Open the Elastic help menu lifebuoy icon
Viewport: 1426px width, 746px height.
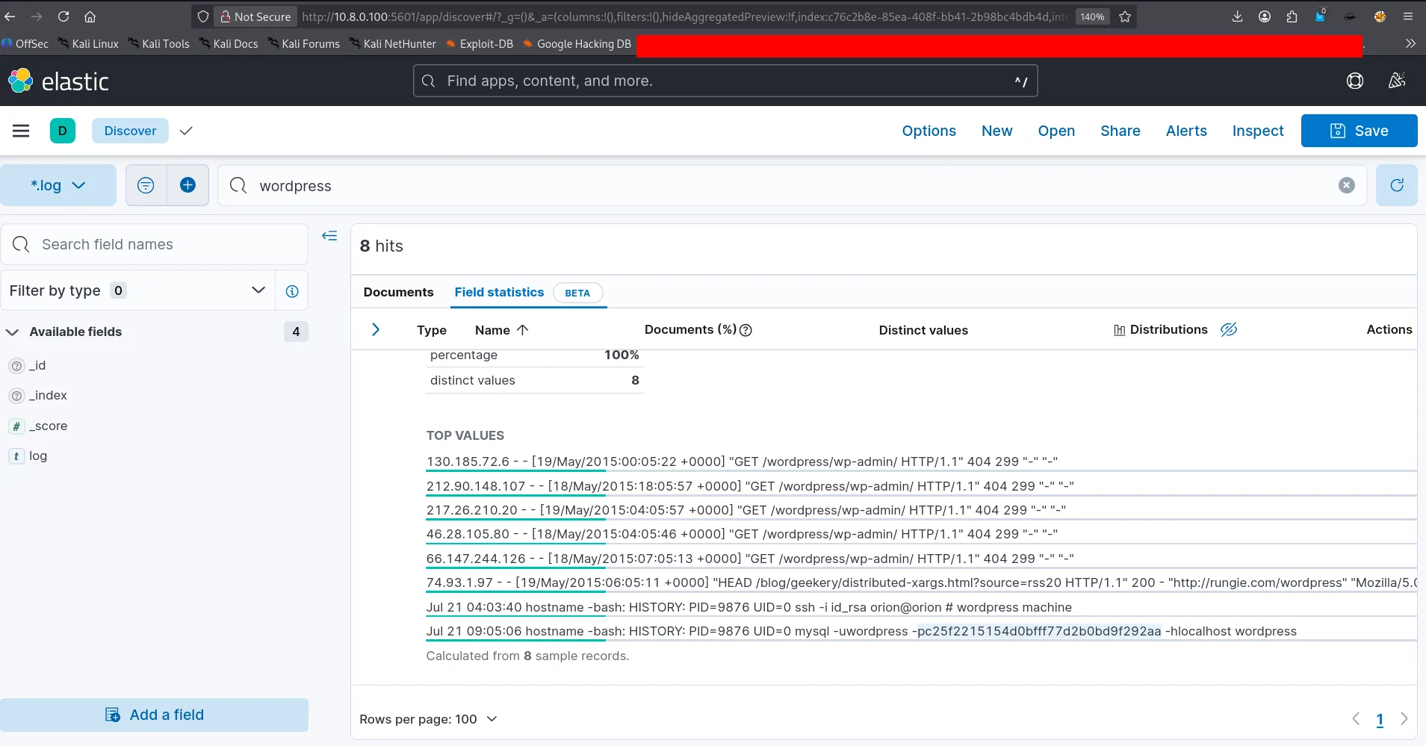1355,81
